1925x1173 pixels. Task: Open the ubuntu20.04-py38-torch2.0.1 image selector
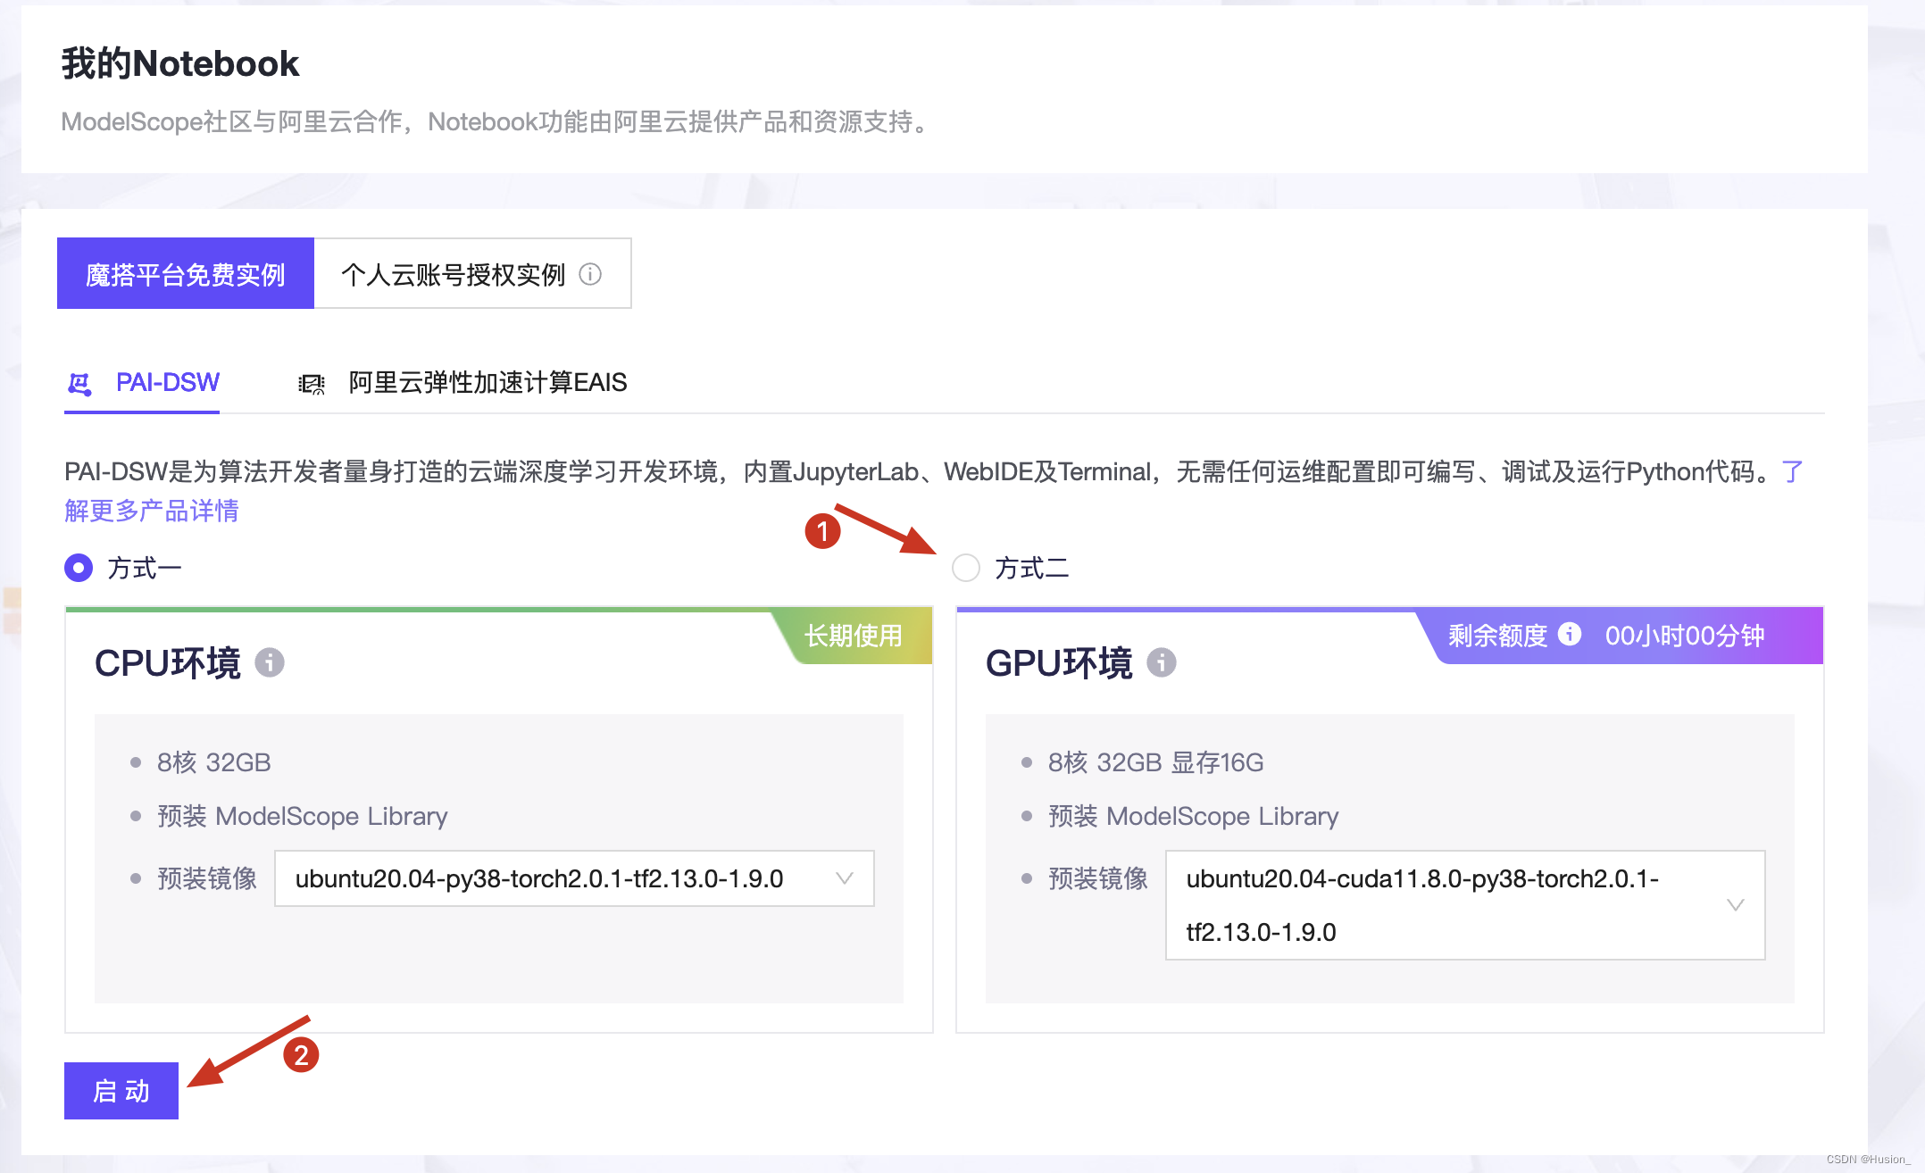[571, 878]
